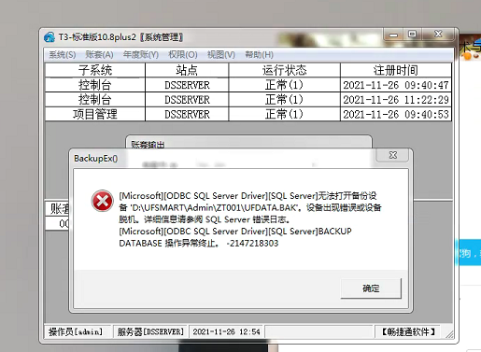Click timestamp 2021-11-26 11:22:29 cell

(396, 100)
